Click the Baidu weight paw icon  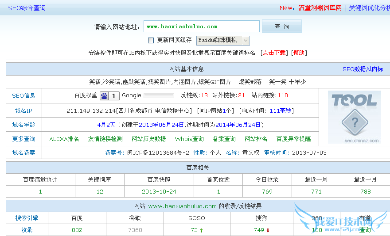tap(104, 95)
